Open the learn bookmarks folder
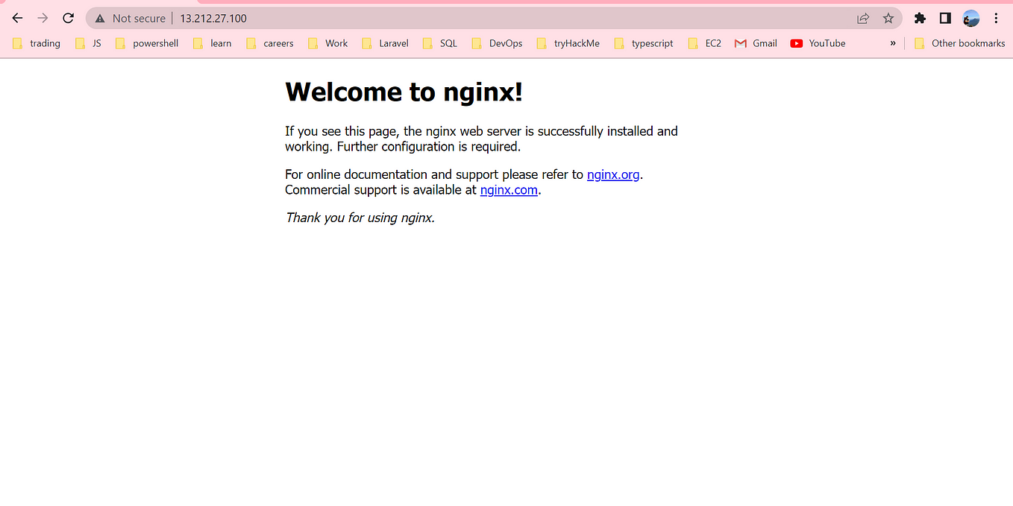This screenshot has height=506, width=1013. tap(213, 43)
